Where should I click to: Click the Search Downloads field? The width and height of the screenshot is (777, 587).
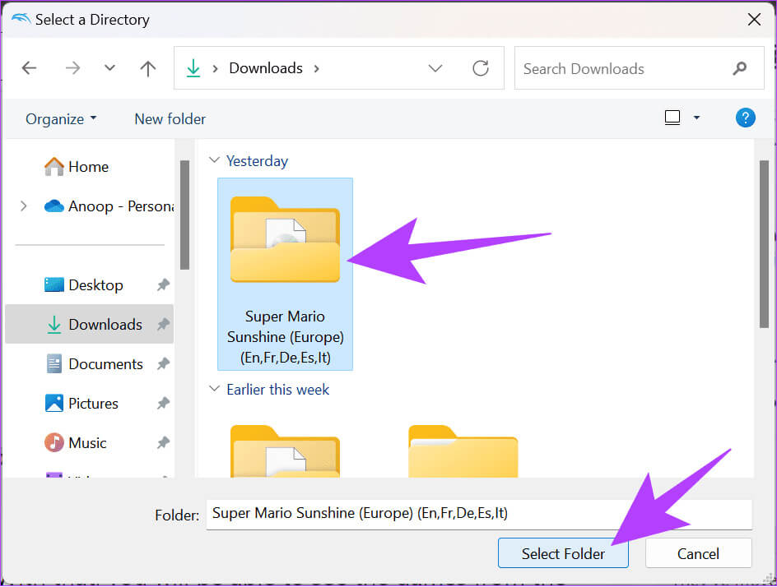coord(640,68)
